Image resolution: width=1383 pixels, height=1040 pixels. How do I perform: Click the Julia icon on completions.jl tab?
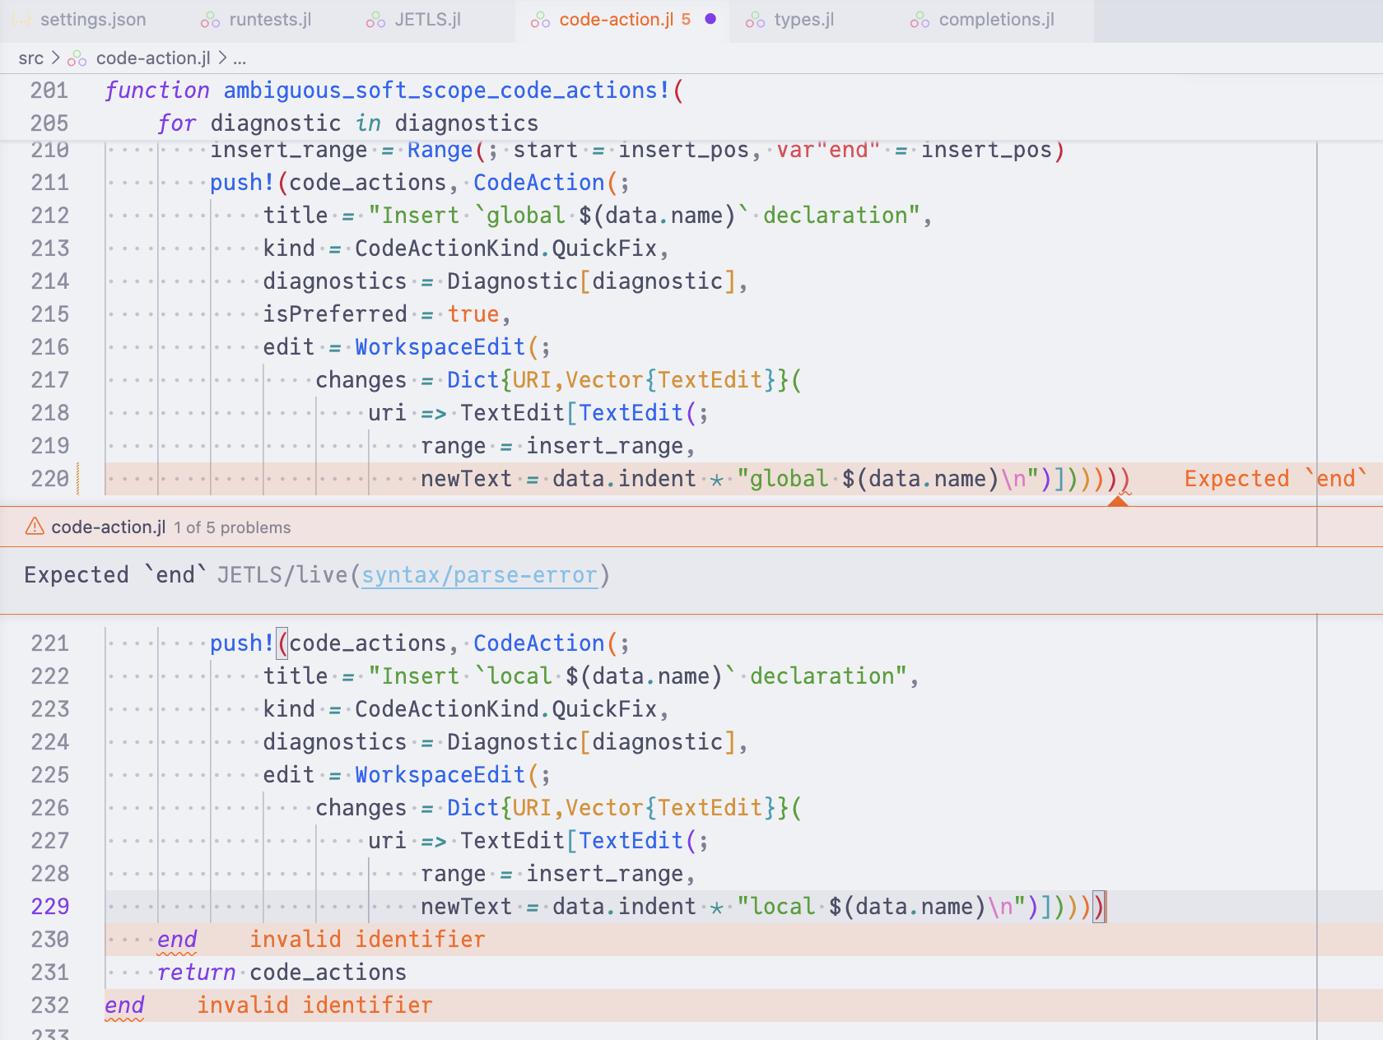[x=920, y=20]
